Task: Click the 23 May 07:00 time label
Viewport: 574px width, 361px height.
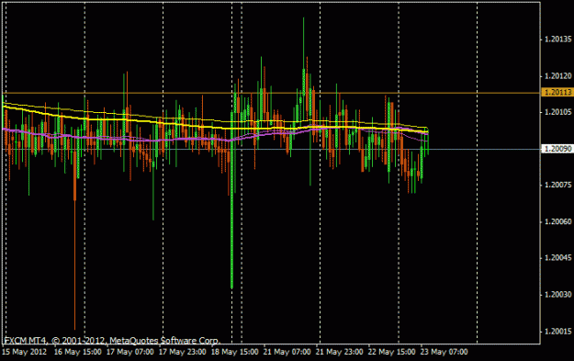Action: 444,352
